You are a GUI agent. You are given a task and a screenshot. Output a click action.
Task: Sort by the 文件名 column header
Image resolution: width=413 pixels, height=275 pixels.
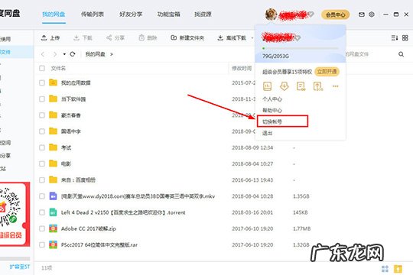point(58,69)
